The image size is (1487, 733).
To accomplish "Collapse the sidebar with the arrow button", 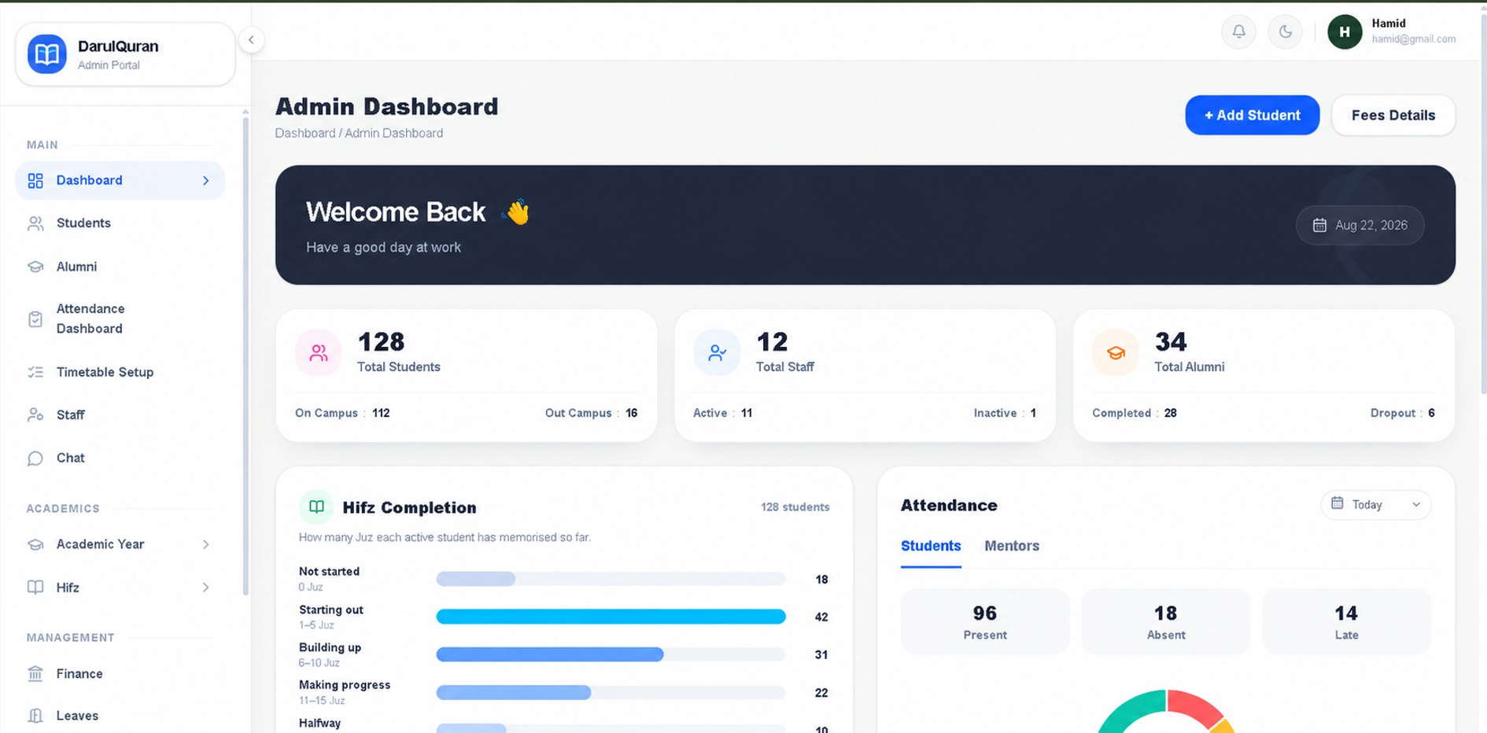I will coord(251,40).
